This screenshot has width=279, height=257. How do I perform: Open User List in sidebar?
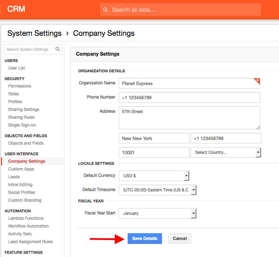point(17,68)
